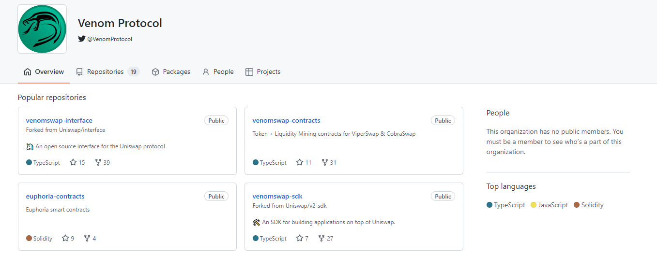Click the 'People' sidebar heading
This screenshot has height=256, width=657.
498,113
